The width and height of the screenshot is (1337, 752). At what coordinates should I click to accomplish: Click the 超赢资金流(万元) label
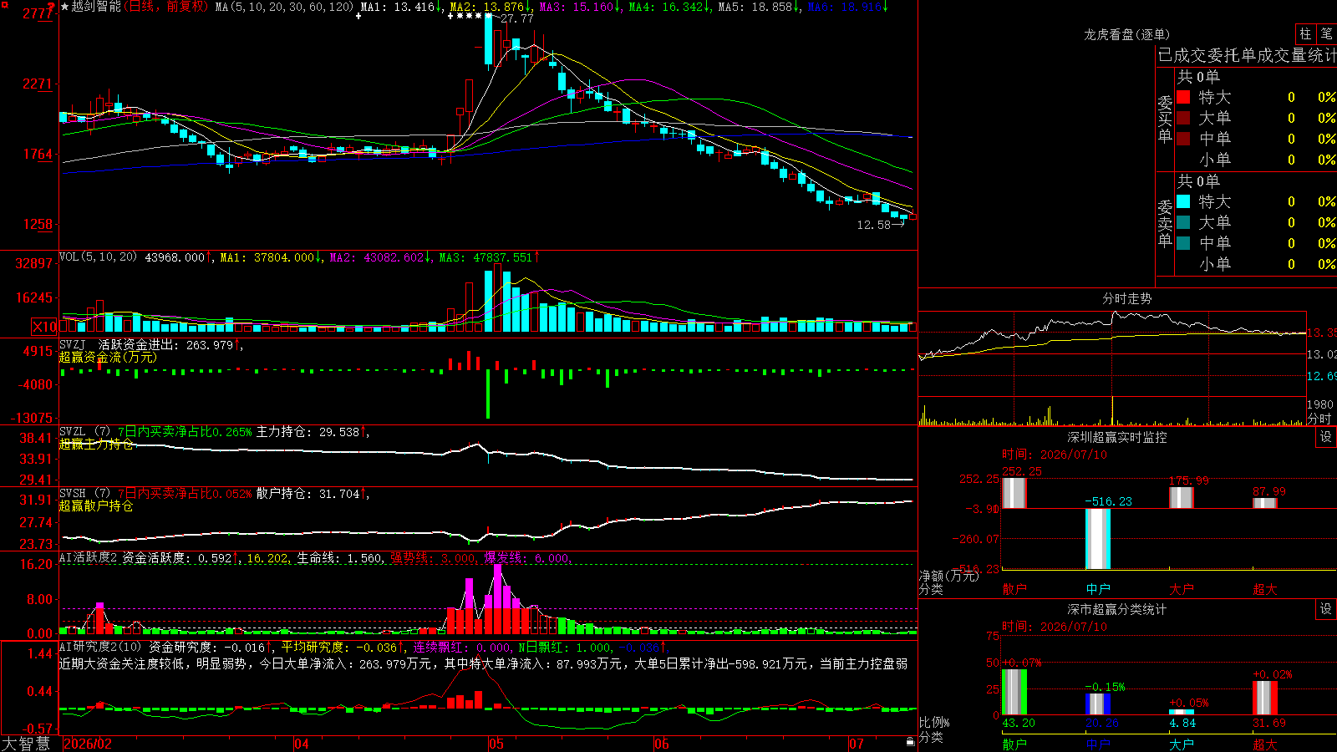pos(108,357)
